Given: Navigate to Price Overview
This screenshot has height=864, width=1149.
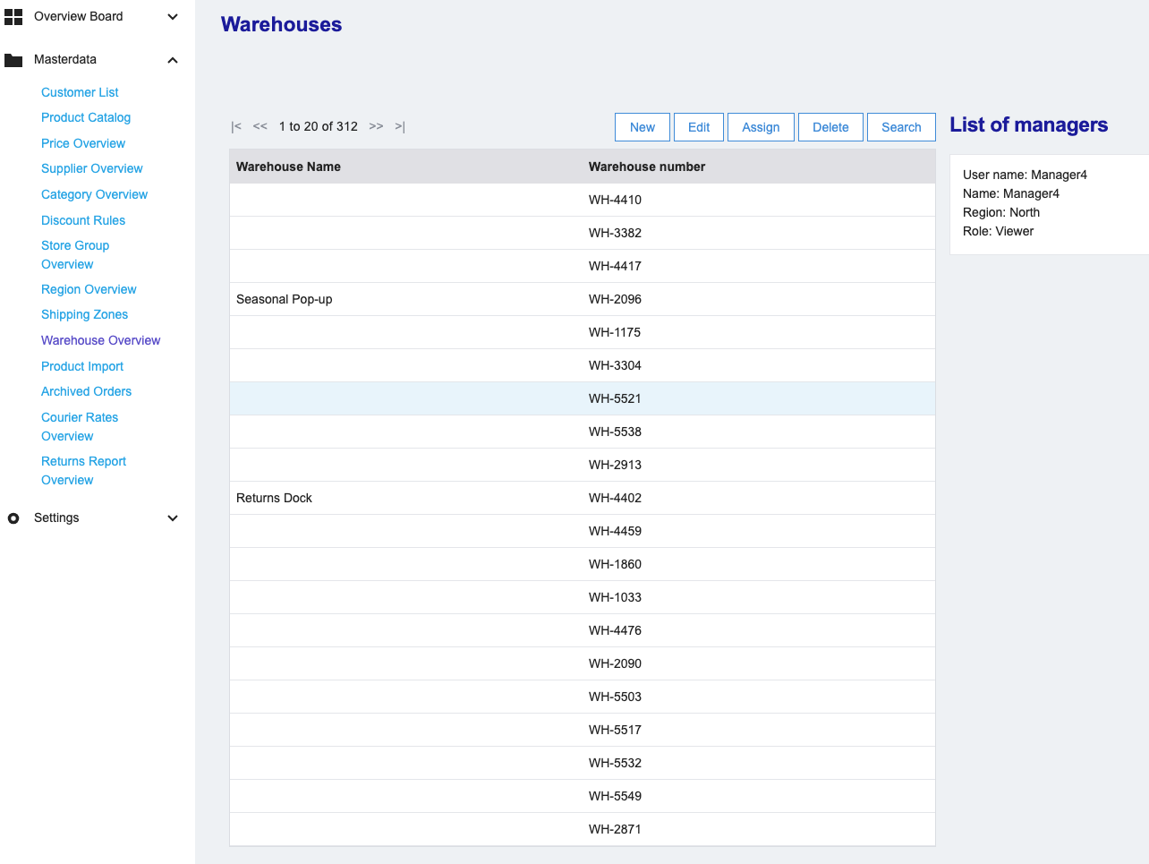Looking at the screenshot, I should [83, 143].
